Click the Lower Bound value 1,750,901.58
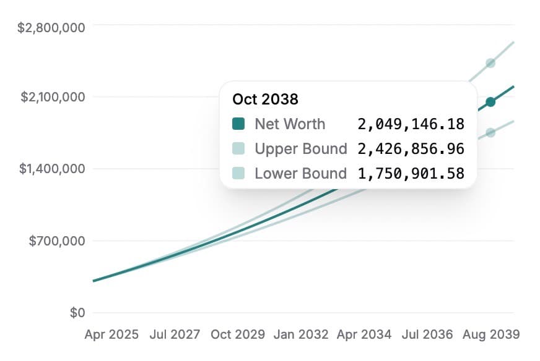 (x=411, y=173)
